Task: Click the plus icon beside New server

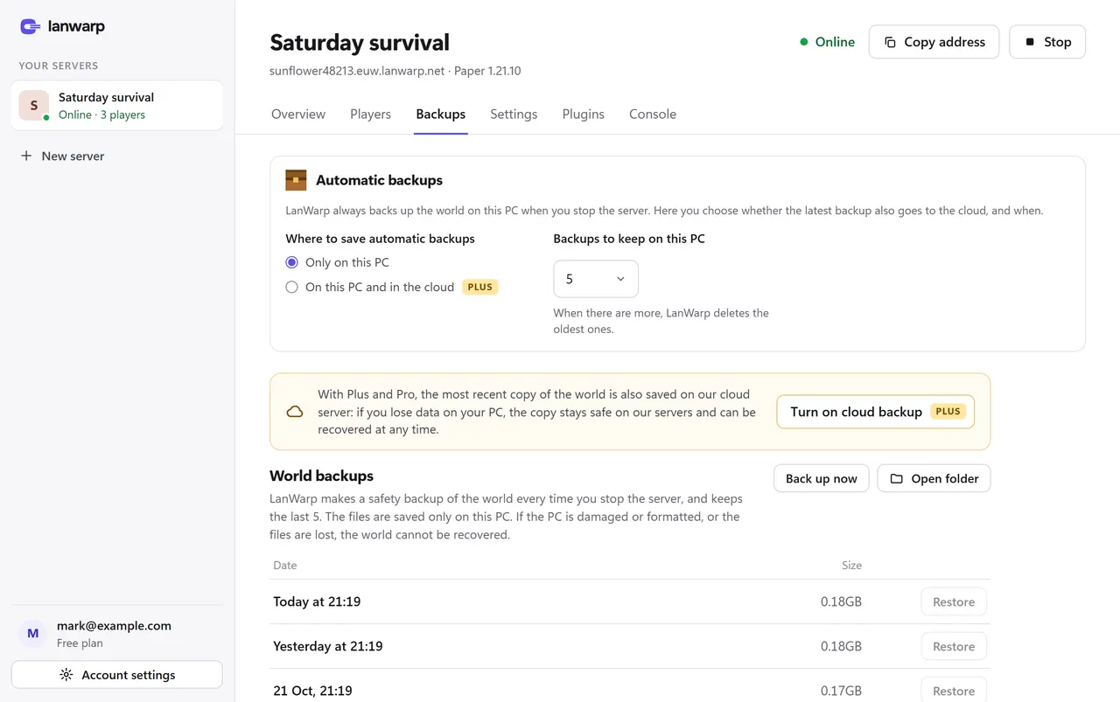Action: click(26, 156)
